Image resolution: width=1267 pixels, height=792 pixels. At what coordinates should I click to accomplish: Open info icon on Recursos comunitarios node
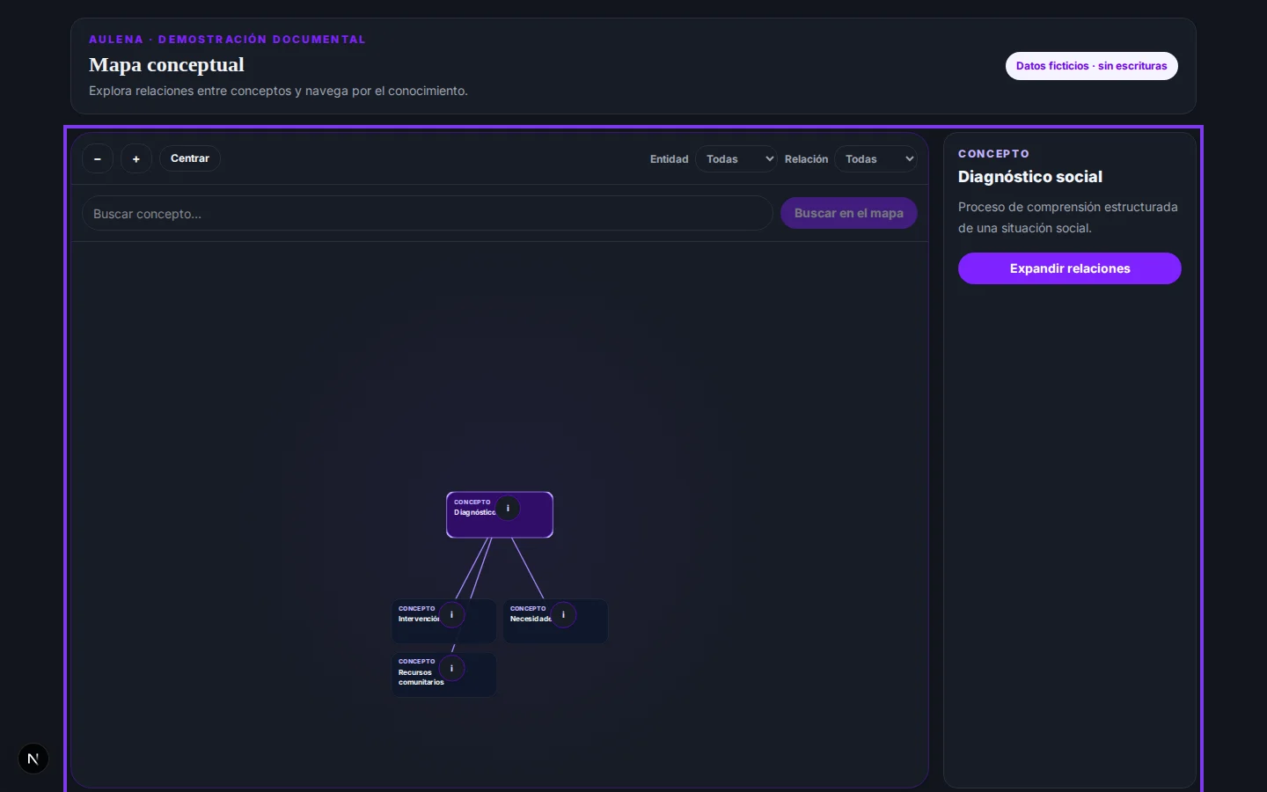point(451,669)
